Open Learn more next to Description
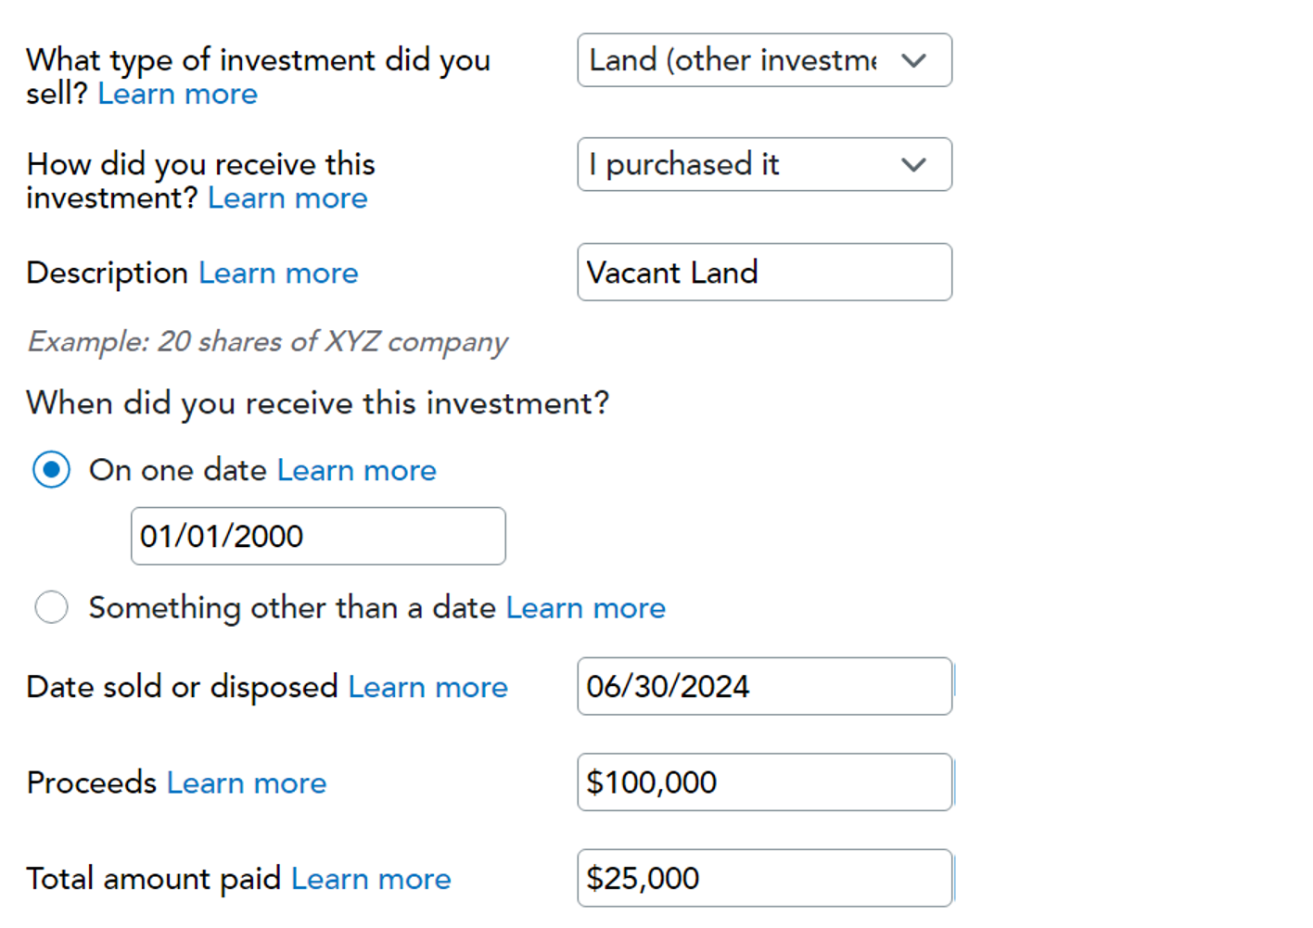This screenshot has height=928, width=1313. [278, 273]
